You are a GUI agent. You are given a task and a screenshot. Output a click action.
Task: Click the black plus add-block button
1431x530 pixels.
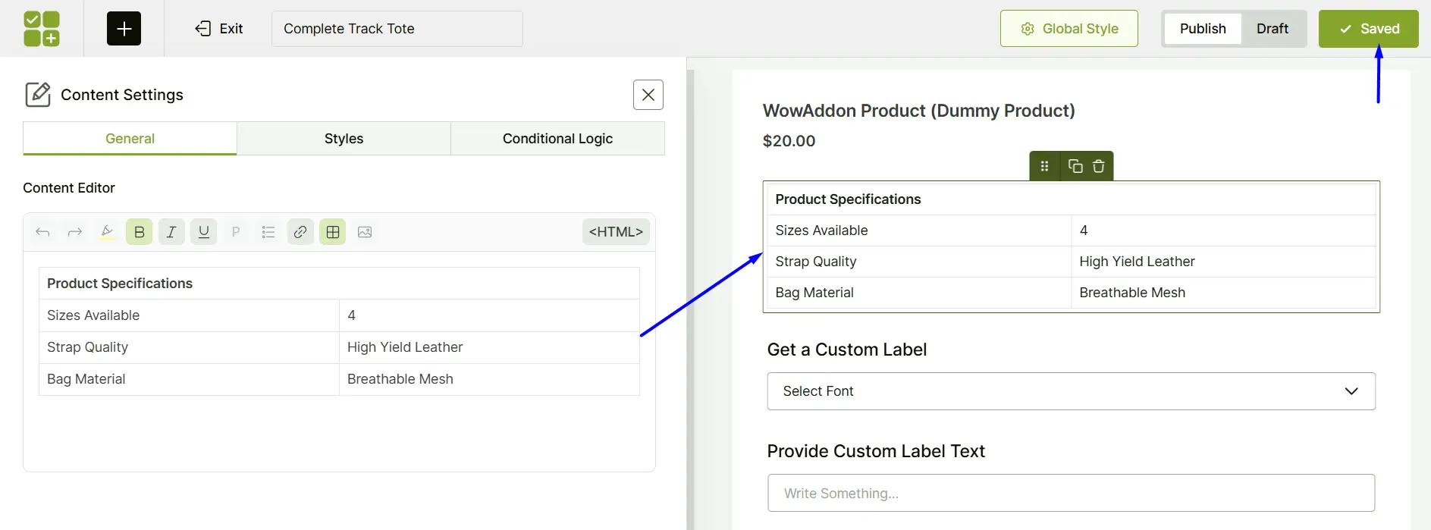tap(124, 29)
